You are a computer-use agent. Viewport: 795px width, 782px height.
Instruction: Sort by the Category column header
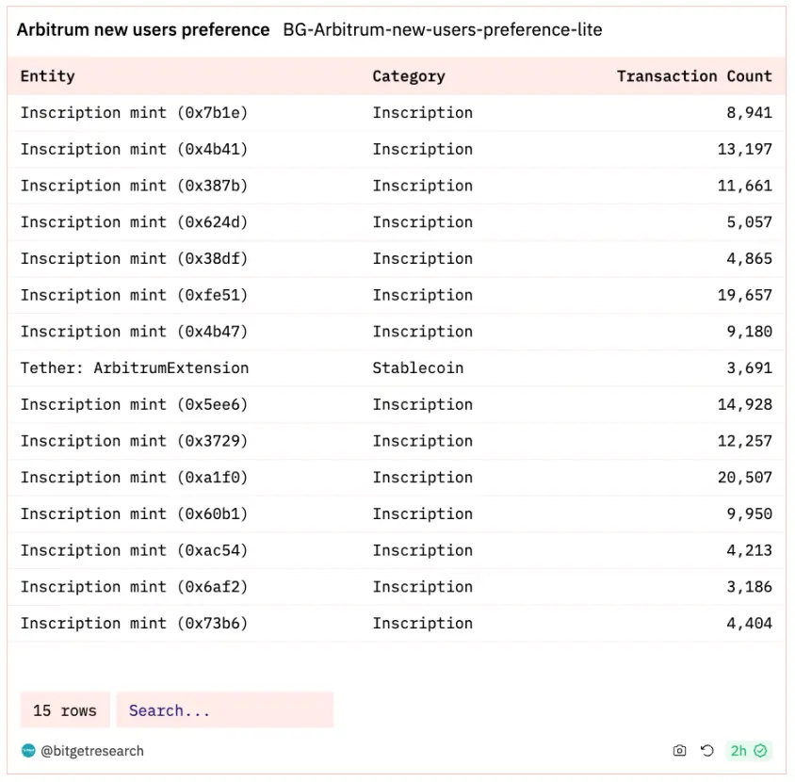click(409, 76)
